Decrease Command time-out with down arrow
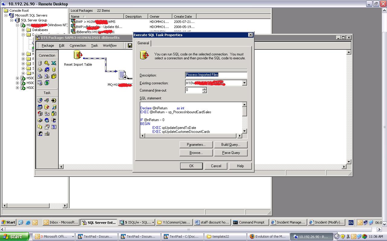This screenshot has height=241, width=387. [204, 92]
